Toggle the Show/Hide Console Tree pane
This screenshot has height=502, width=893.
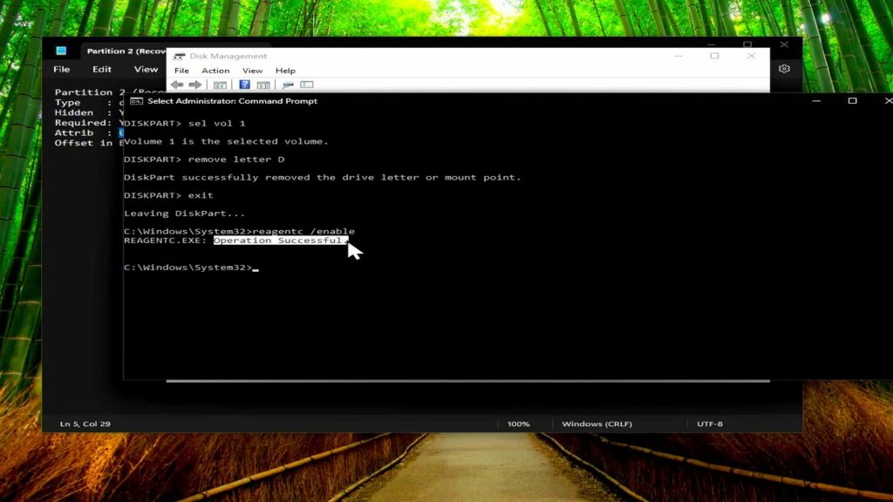[x=219, y=85]
